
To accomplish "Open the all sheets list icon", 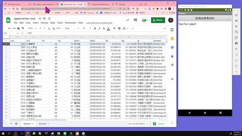I will coord(16,124).
